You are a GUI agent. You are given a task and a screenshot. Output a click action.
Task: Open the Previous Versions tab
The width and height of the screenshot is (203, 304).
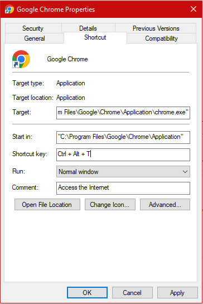(x=156, y=28)
